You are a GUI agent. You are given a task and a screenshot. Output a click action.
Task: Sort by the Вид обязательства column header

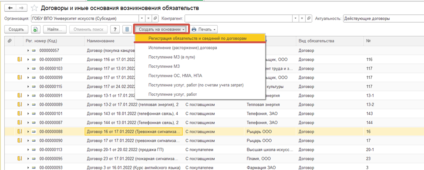[x=330, y=41]
